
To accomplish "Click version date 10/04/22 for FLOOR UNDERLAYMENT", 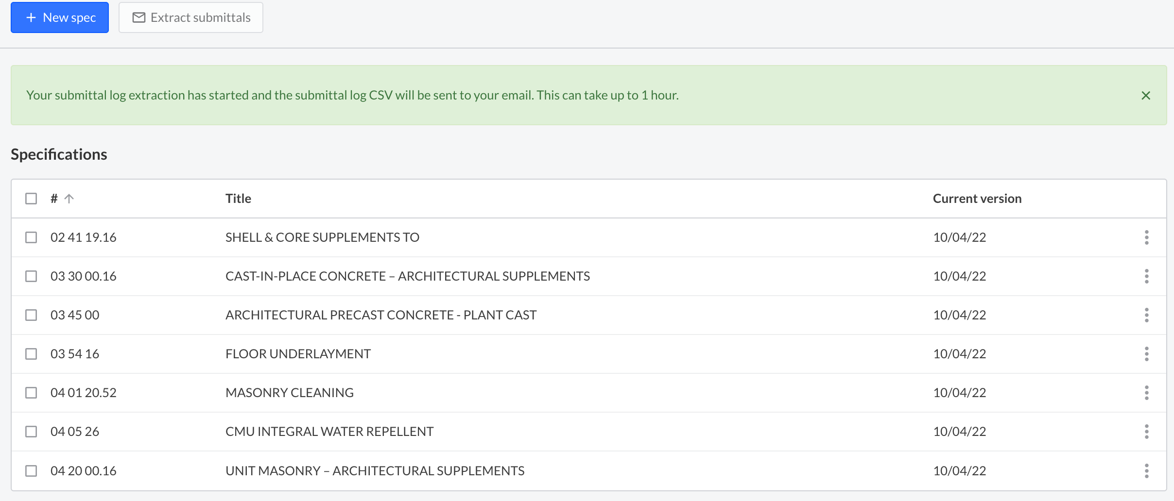I will (x=960, y=354).
